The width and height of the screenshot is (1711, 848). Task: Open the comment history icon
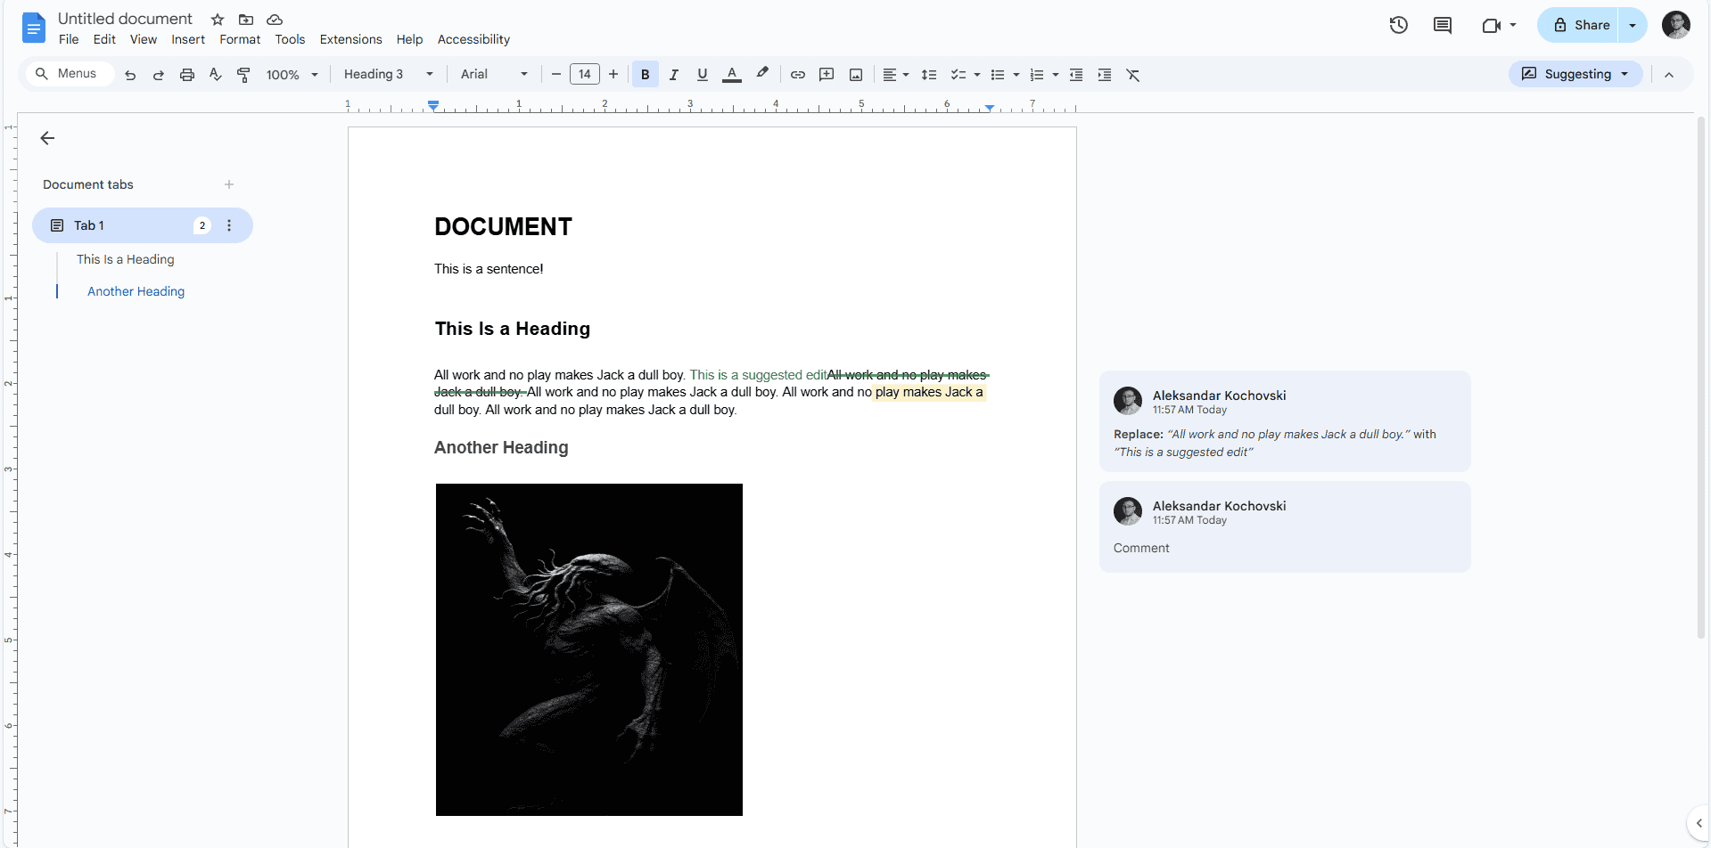(x=1442, y=25)
